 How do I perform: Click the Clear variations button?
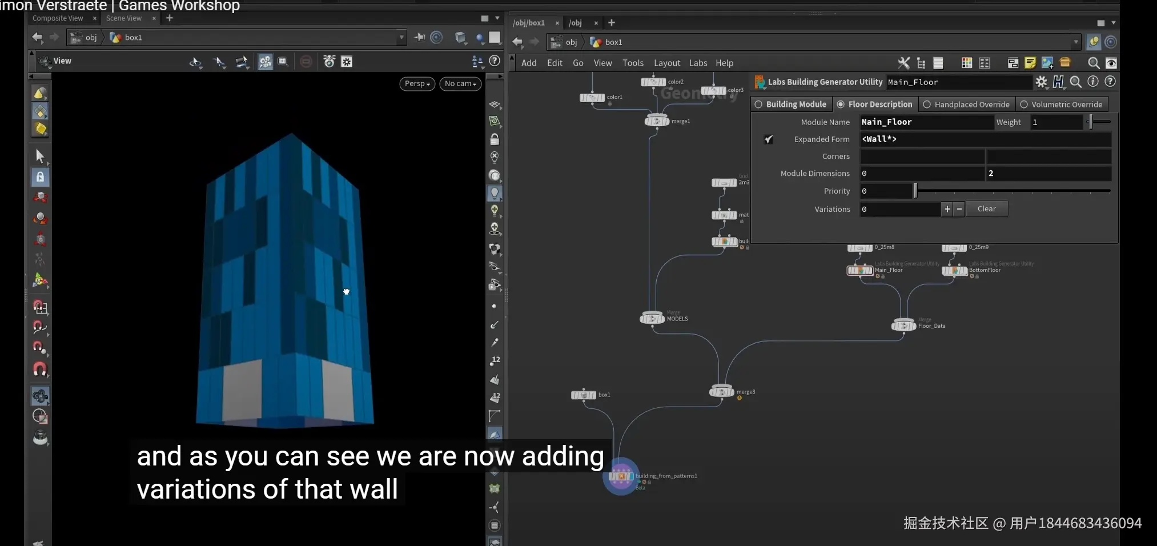pyautogui.click(x=986, y=209)
